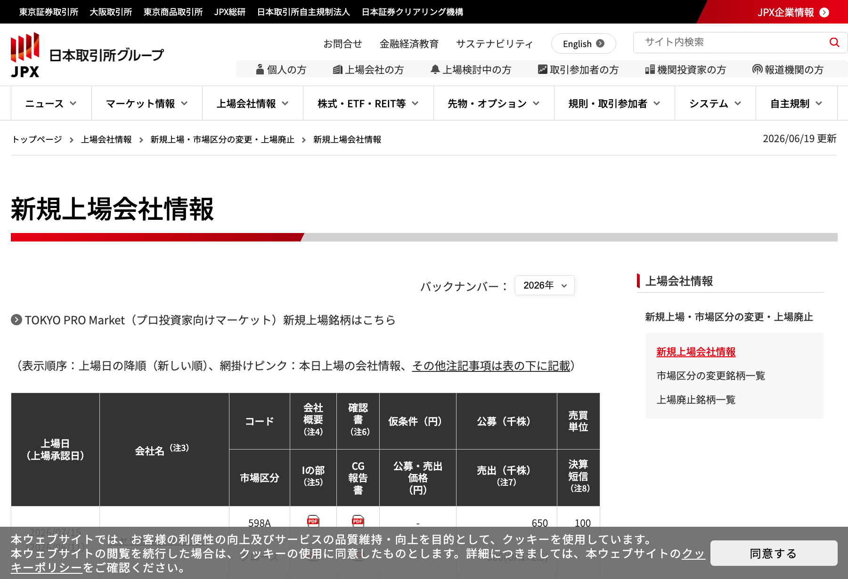Screen dimensions: 848x579
Task: Open 上場廃止銘柄一覧 in the sidebar
Action: pyautogui.click(x=696, y=400)
